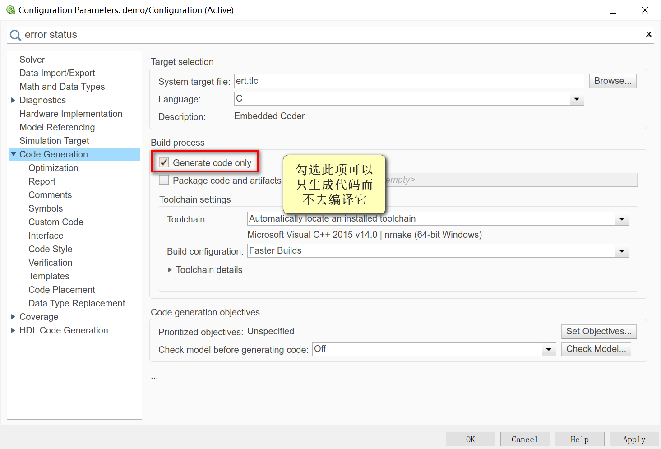
Task: Open the Build configuration dropdown
Action: click(622, 251)
